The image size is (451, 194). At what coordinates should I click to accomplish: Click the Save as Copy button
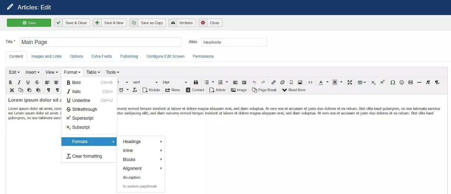tap(148, 23)
